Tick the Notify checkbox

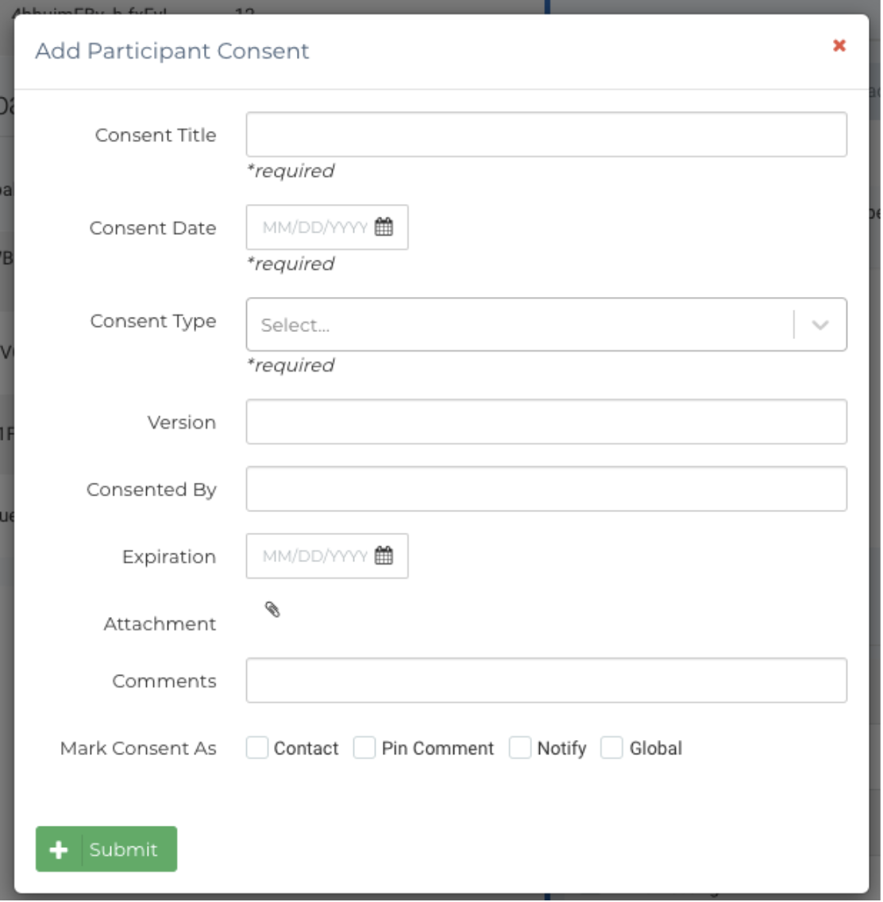[x=520, y=748]
